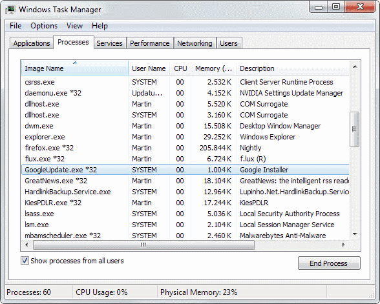
Task: Open the File menu
Action: tap(16, 26)
